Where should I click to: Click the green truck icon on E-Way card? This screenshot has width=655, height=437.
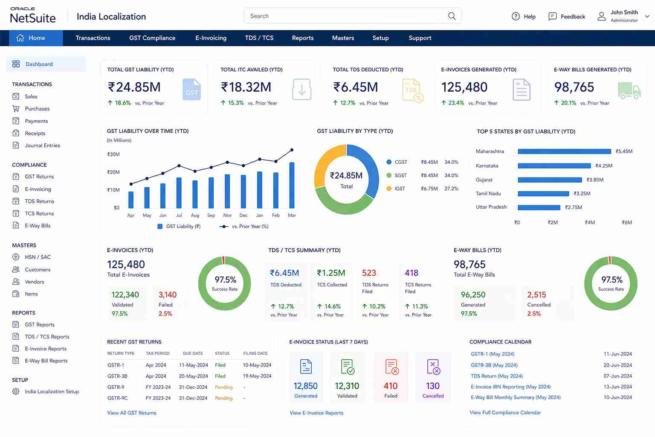[x=629, y=90]
